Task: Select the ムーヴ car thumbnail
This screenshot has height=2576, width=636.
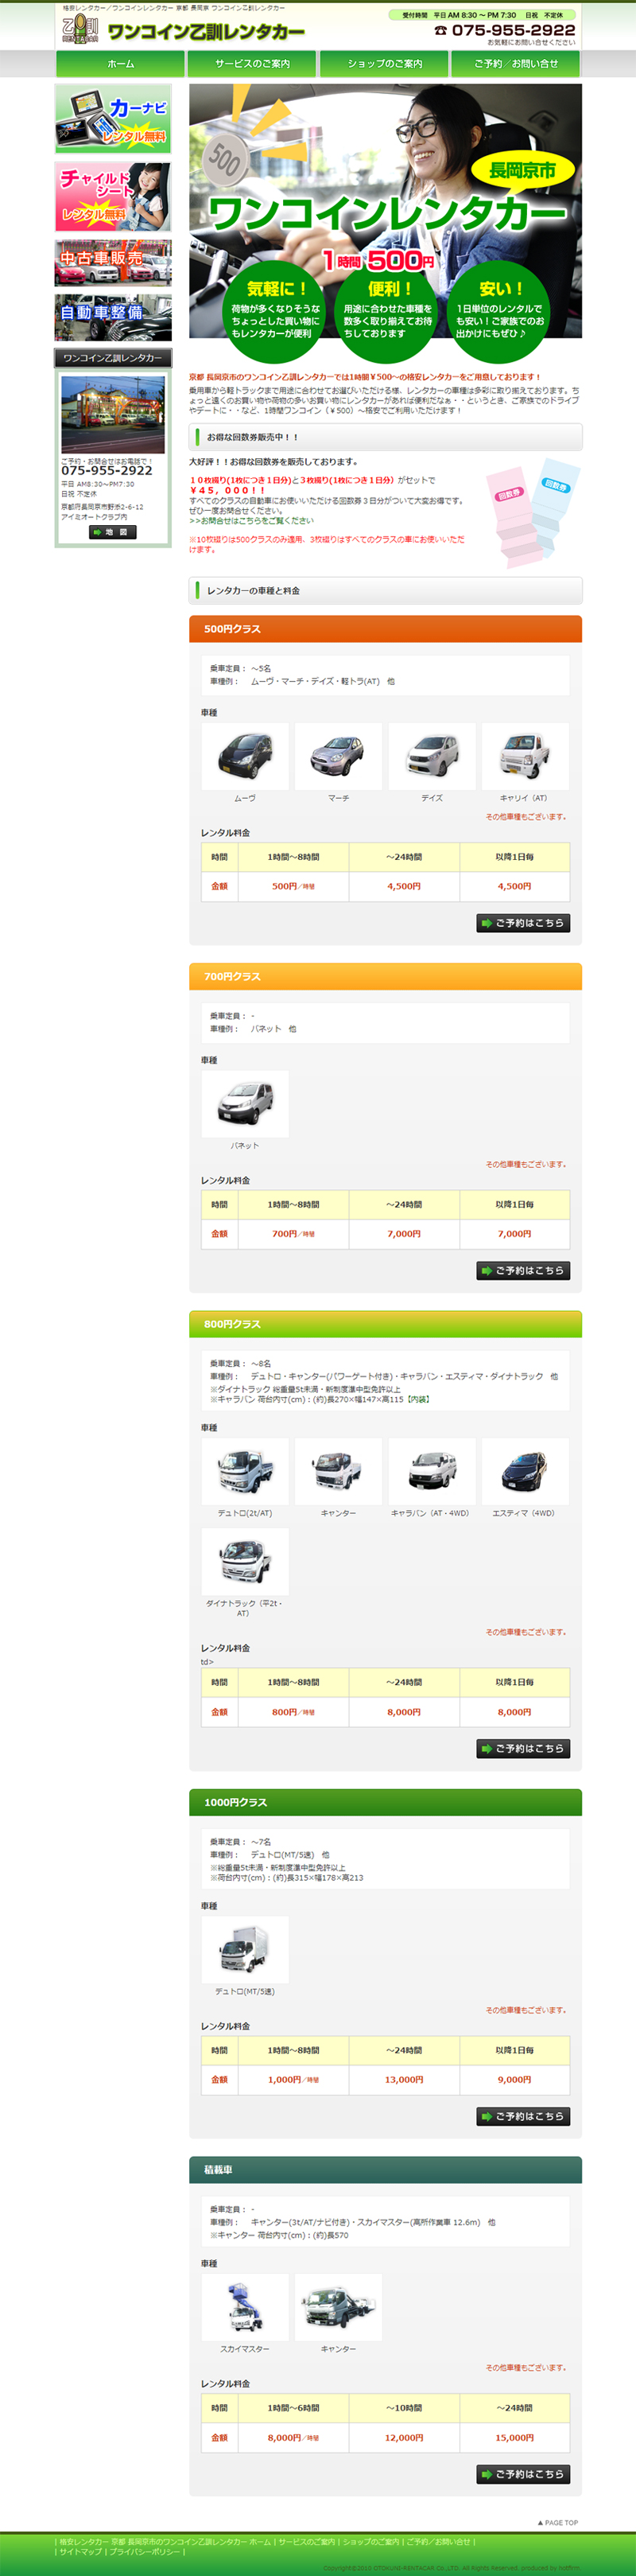Action: coord(245,756)
